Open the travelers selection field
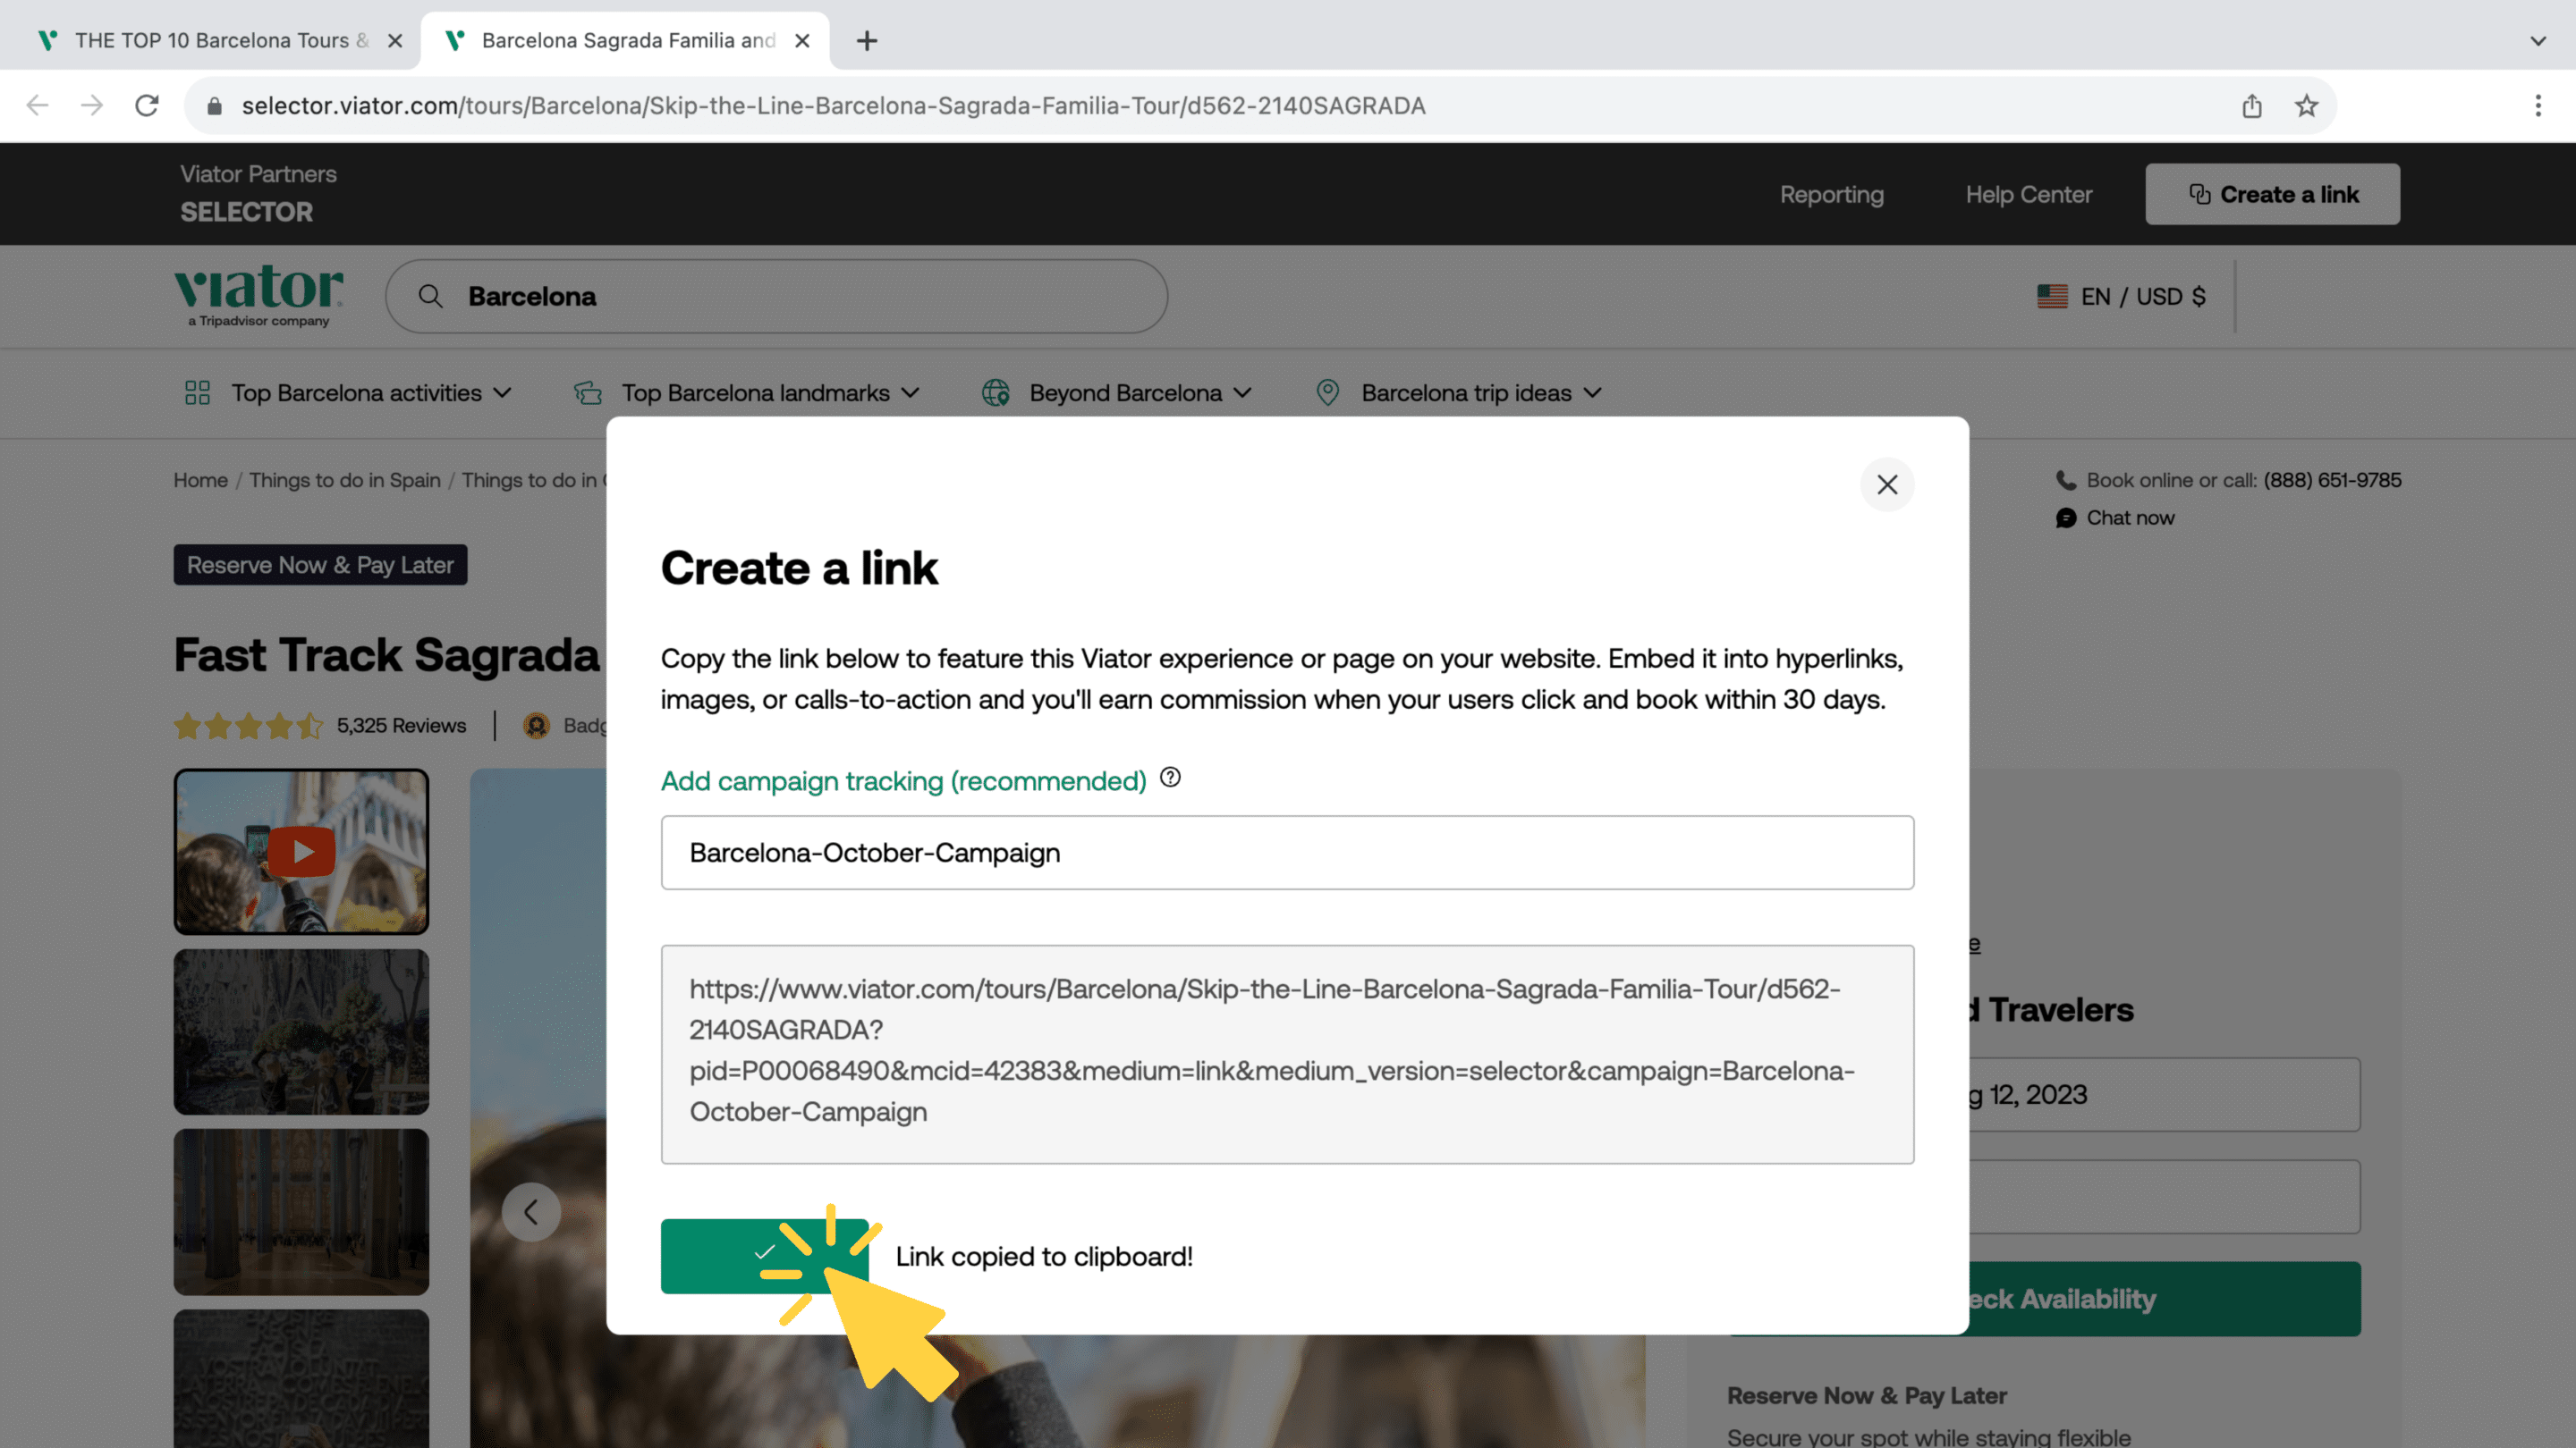 pyautogui.click(x=2163, y=1196)
